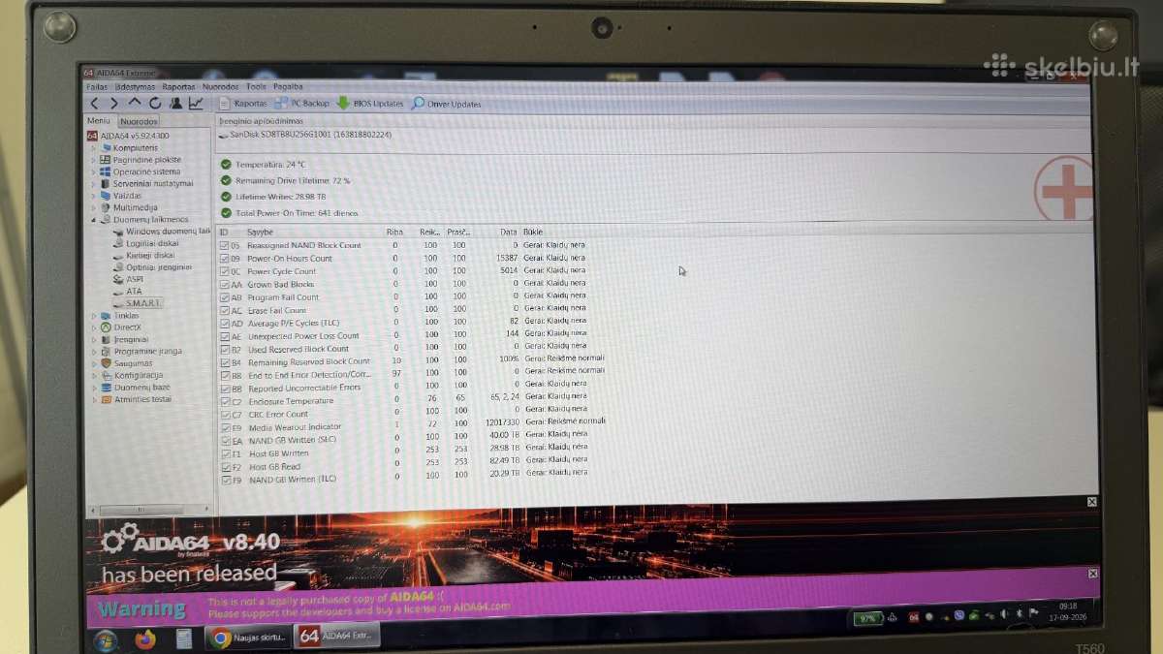Open Chrome Naujas skirtukas taskbar window

[249, 638]
